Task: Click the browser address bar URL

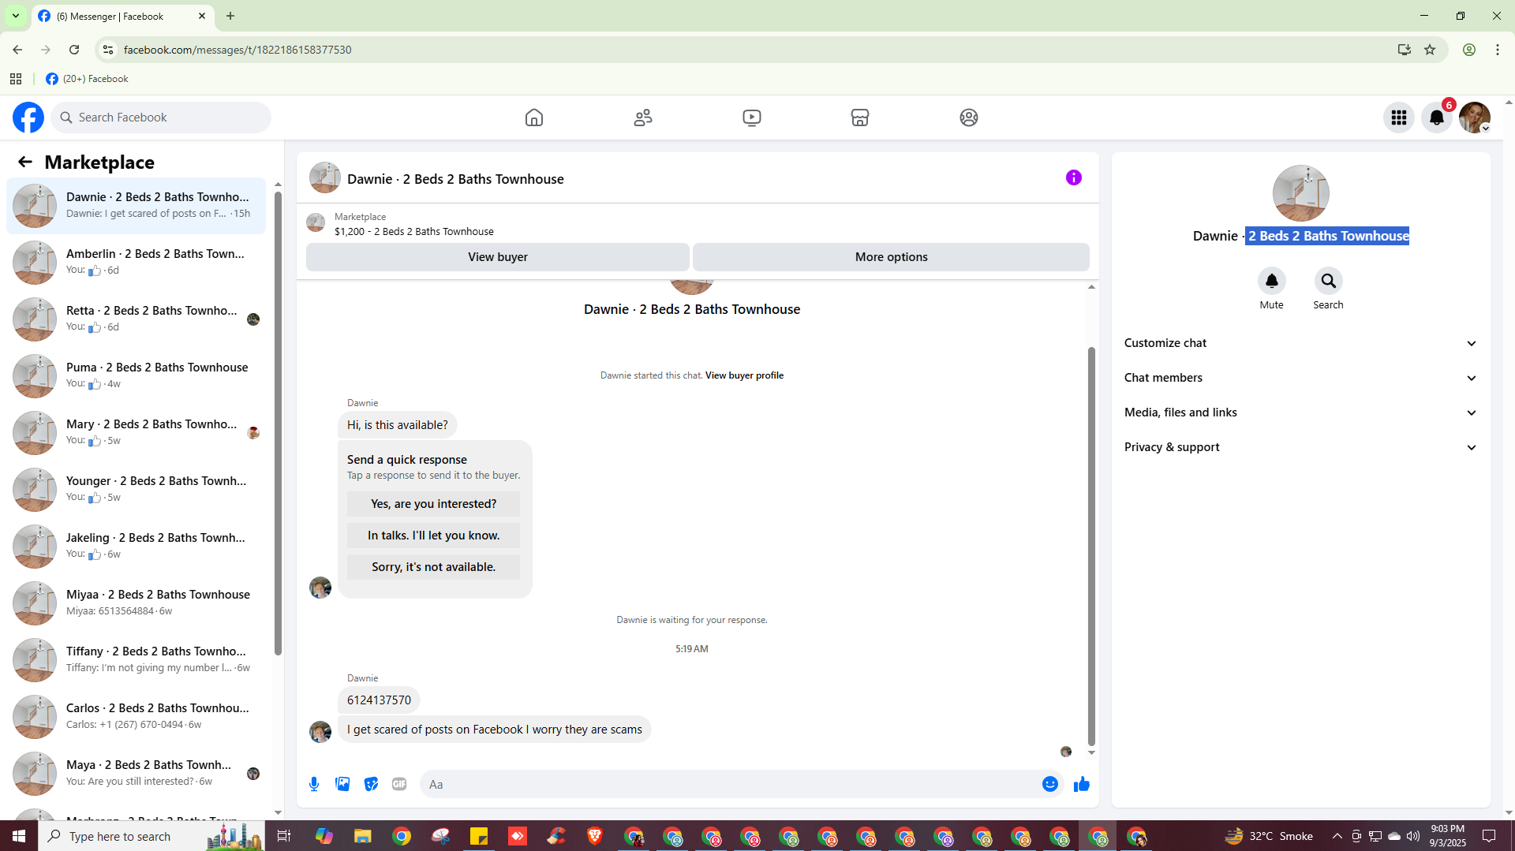Action: pos(238,50)
